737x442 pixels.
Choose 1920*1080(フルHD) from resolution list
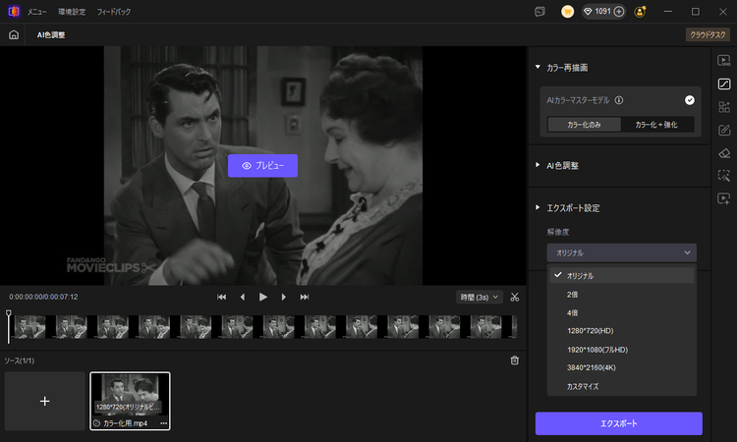point(596,349)
